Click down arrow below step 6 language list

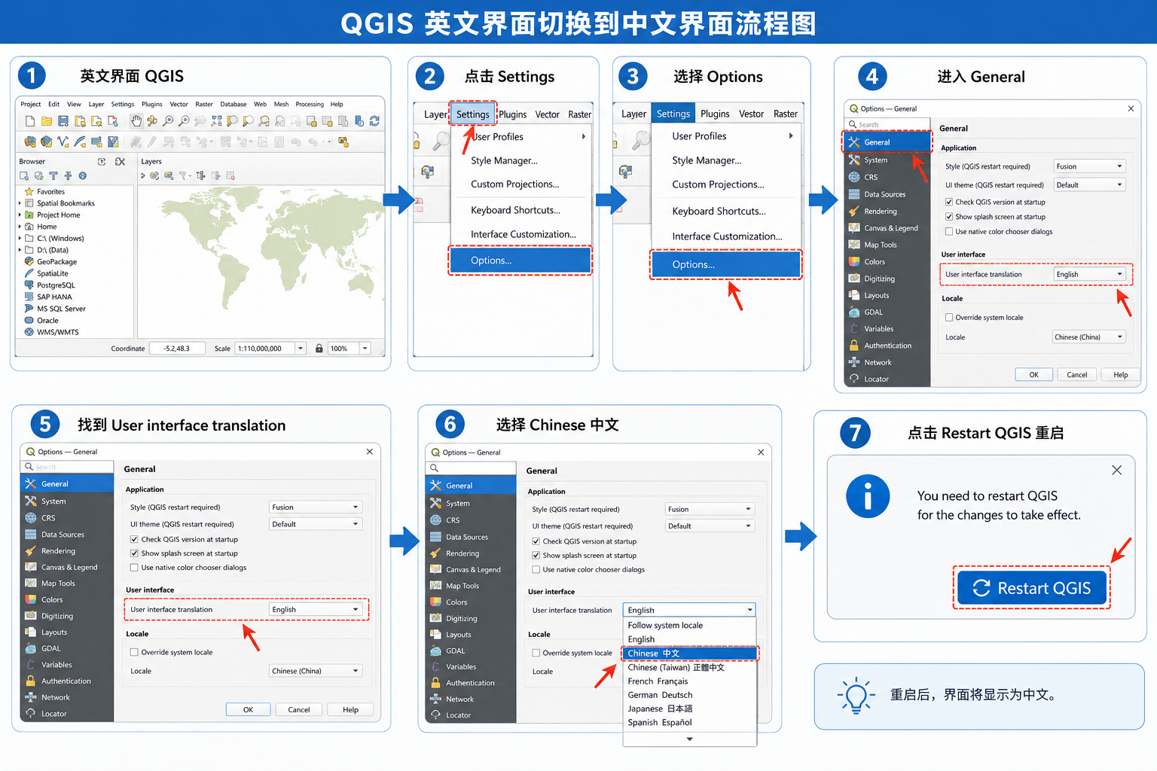pyautogui.click(x=689, y=739)
